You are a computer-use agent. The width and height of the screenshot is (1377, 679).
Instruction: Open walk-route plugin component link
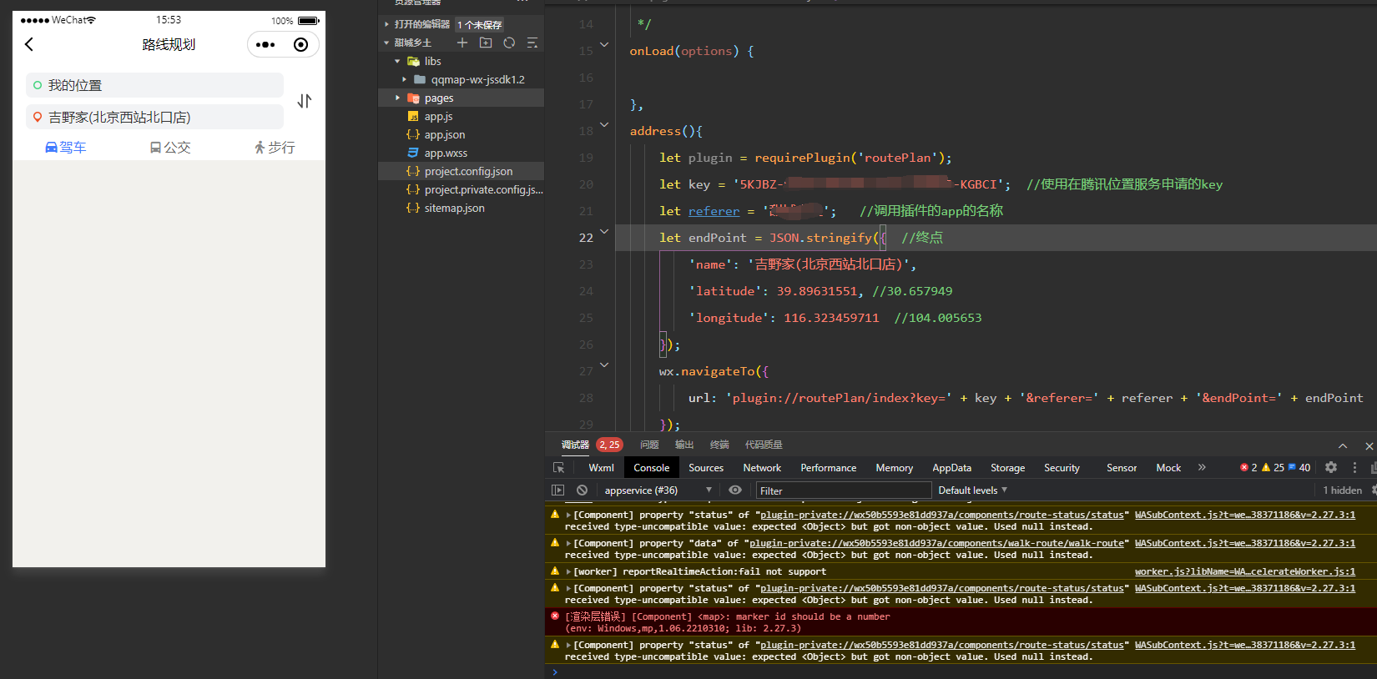click(x=937, y=544)
